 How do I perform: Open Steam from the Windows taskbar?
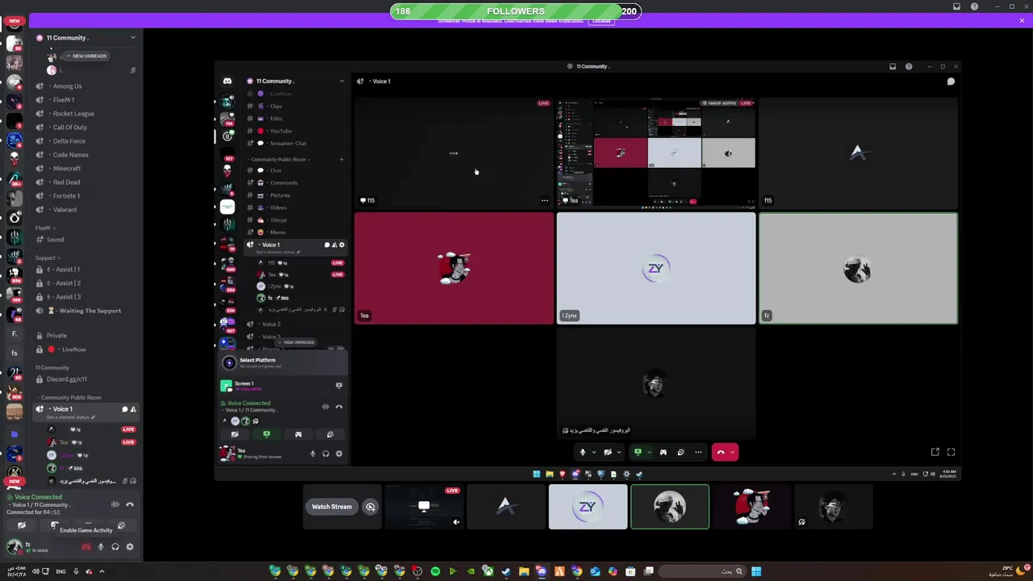(506, 571)
